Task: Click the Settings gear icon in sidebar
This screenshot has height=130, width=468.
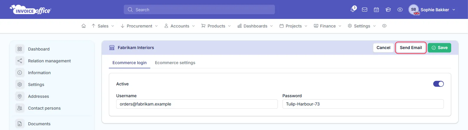Action: coord(20,84)
